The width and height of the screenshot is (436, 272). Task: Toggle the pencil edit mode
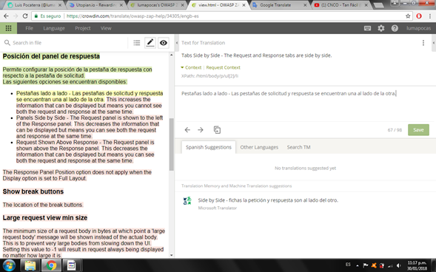[x=150, y=43]
